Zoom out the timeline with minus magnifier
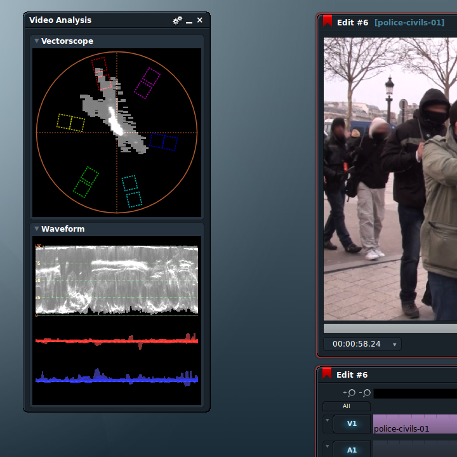The width and height of the screenshot is (457, 457). pos(365,393)
